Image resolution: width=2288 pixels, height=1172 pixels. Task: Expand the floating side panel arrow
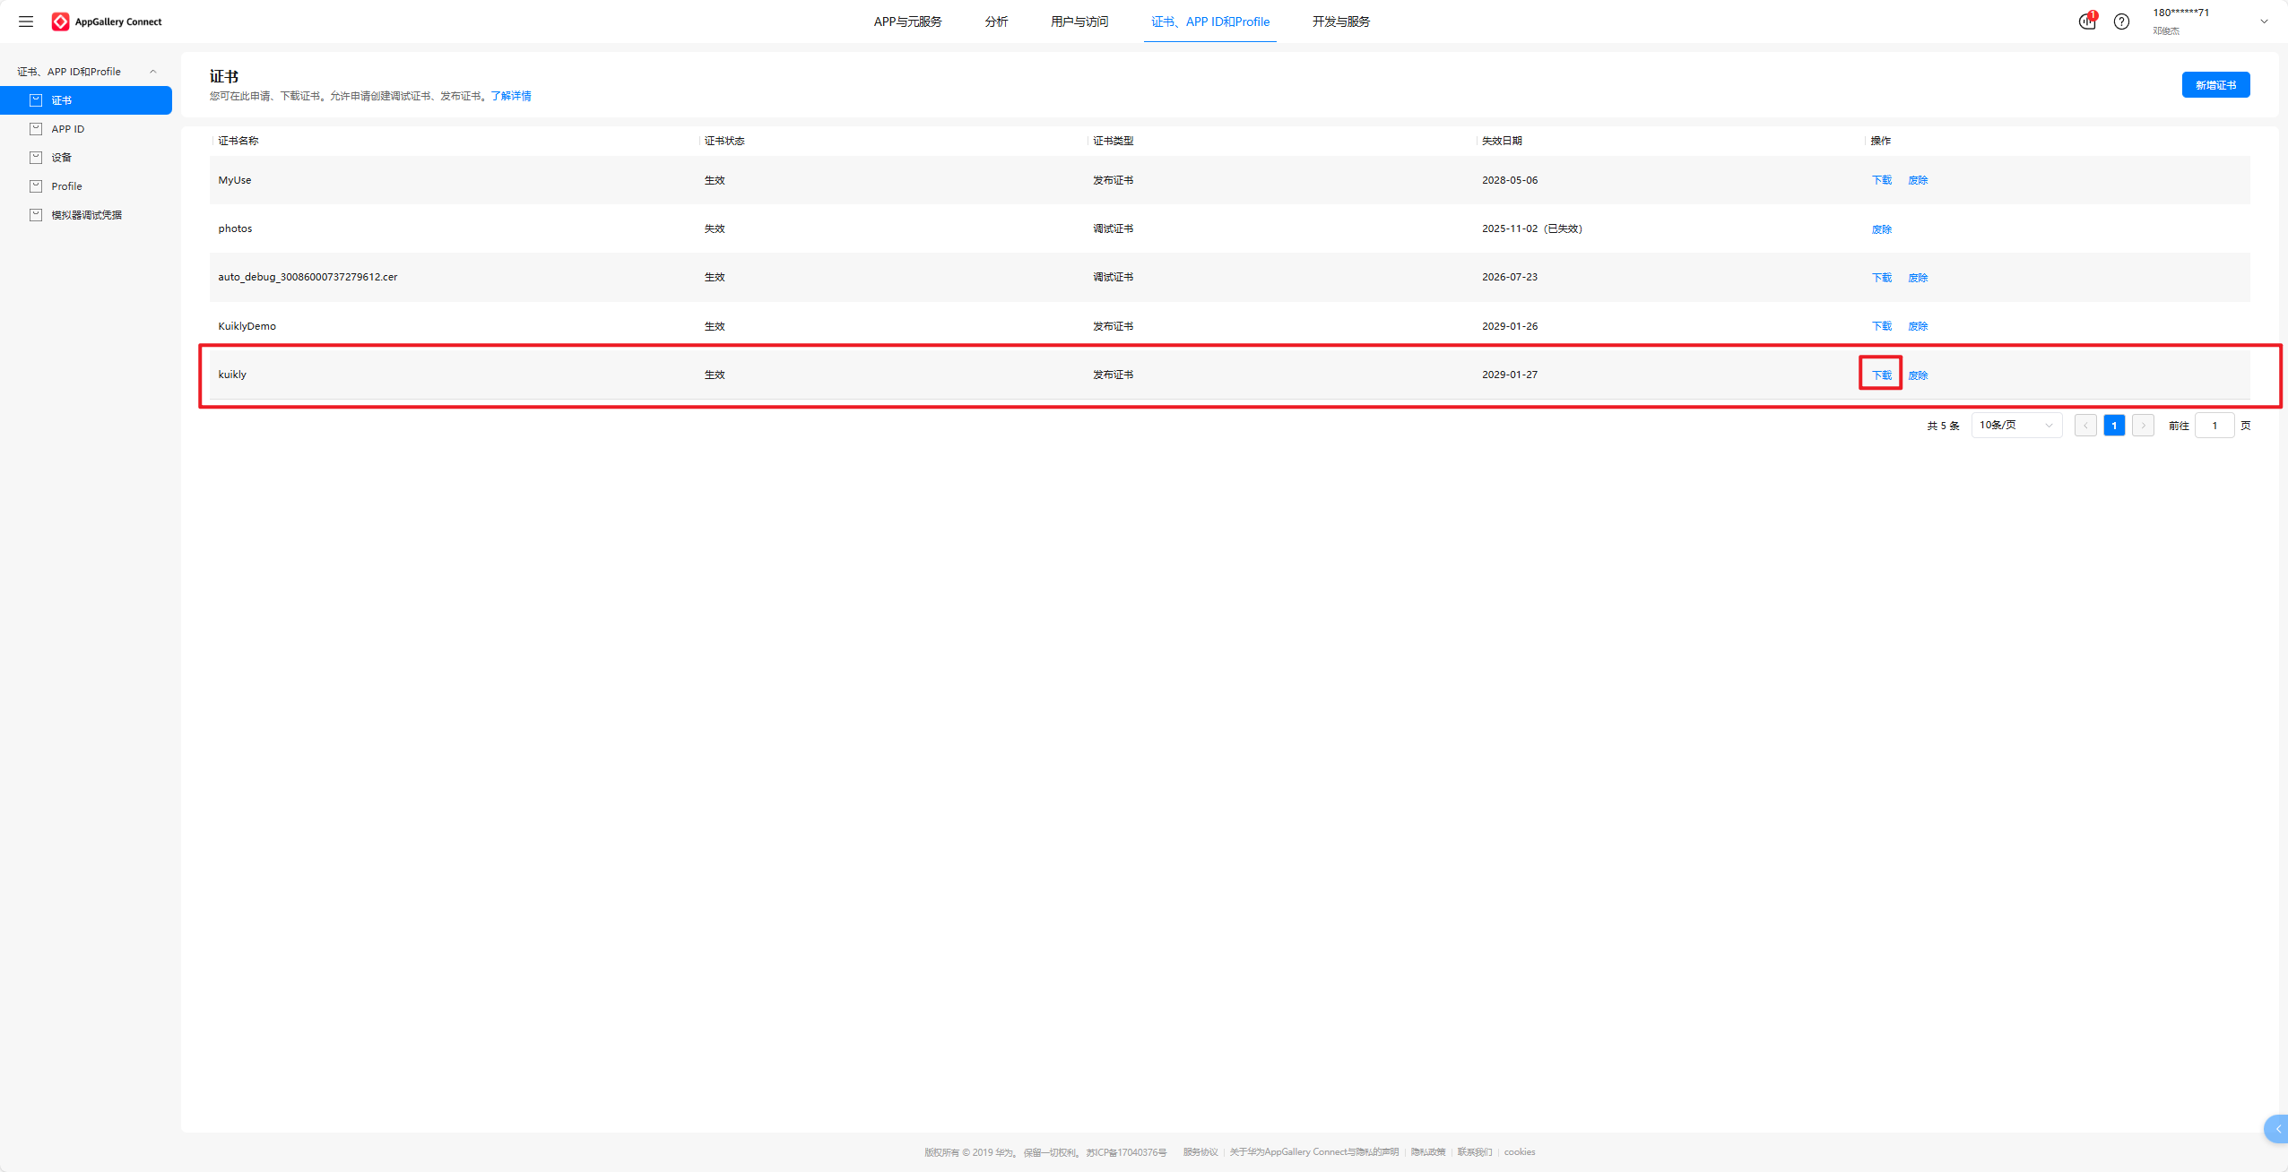(2277, 1129)
